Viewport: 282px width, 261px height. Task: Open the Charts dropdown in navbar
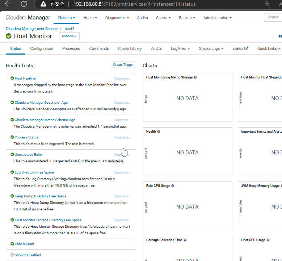coord(163,18)
